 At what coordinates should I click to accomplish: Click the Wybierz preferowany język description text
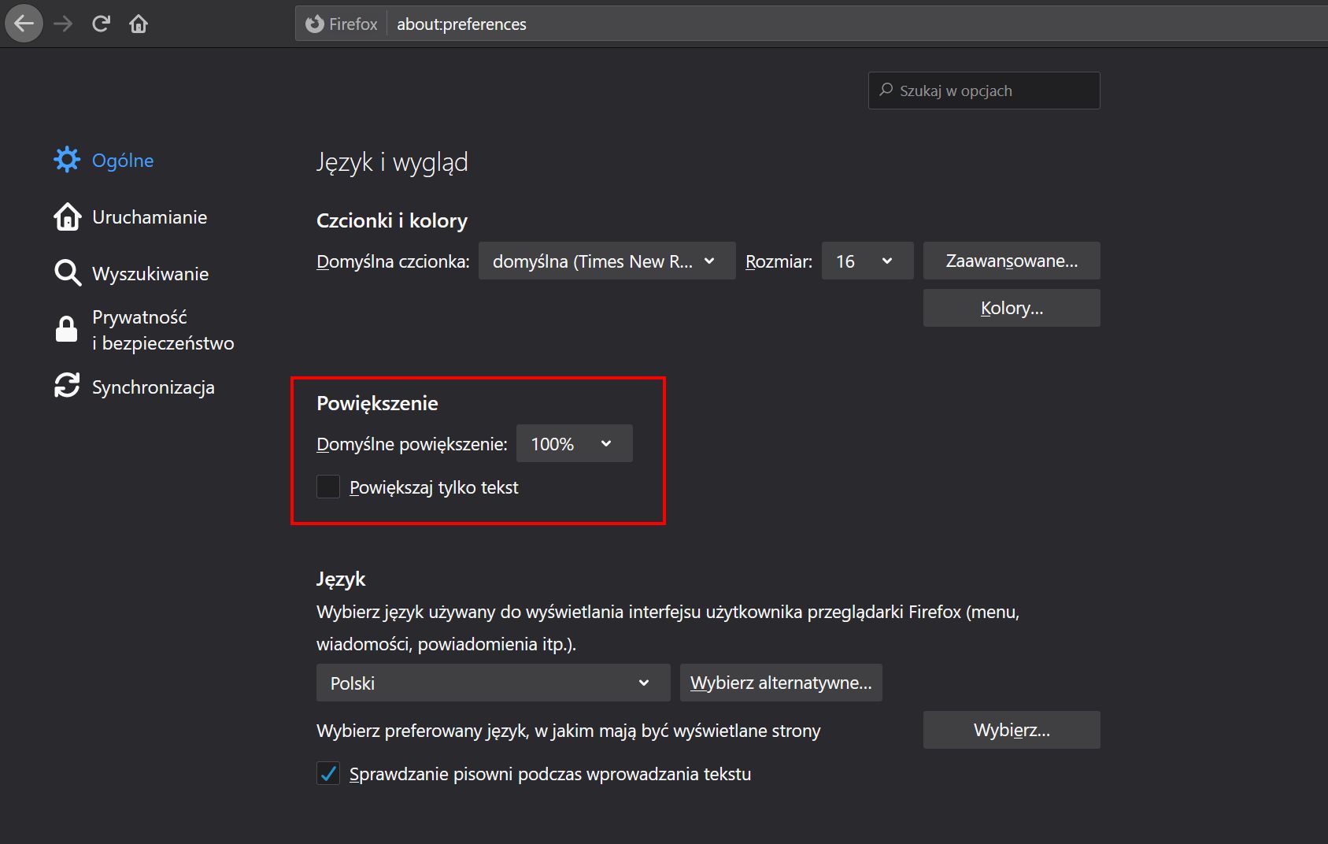568,731
